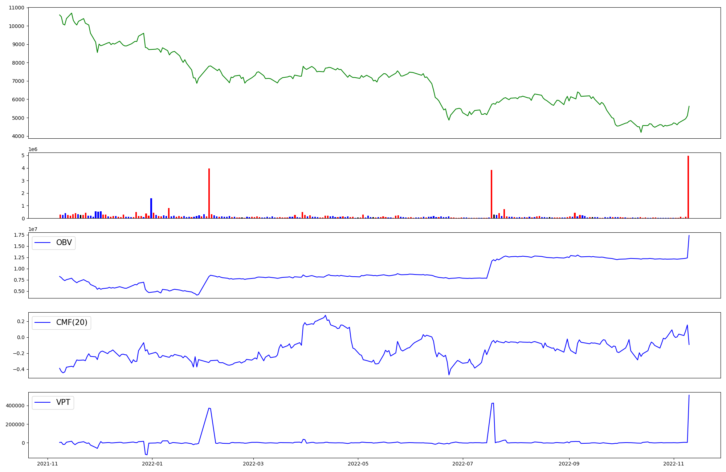
Task: Click the 0.2 tick label on CMF axis
Action: 20,321
